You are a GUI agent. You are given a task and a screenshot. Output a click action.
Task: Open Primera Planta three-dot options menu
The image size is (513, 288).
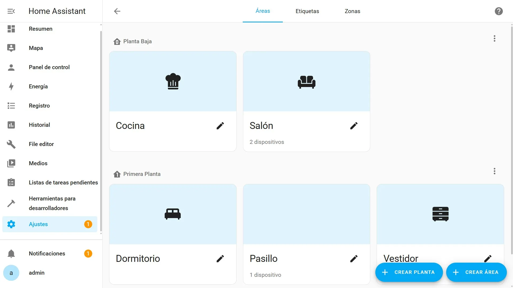tap(494, 171)
